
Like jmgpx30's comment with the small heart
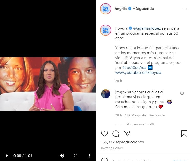[x=182, y=93]
